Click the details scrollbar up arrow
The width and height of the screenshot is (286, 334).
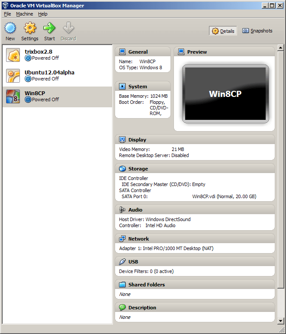tap(280, 48)
